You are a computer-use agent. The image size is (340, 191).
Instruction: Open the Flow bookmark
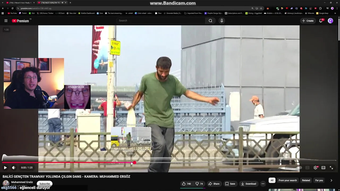tap(158, 13)
